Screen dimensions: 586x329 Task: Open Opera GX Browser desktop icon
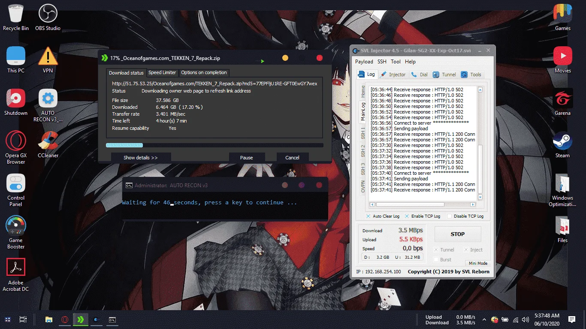16,148
